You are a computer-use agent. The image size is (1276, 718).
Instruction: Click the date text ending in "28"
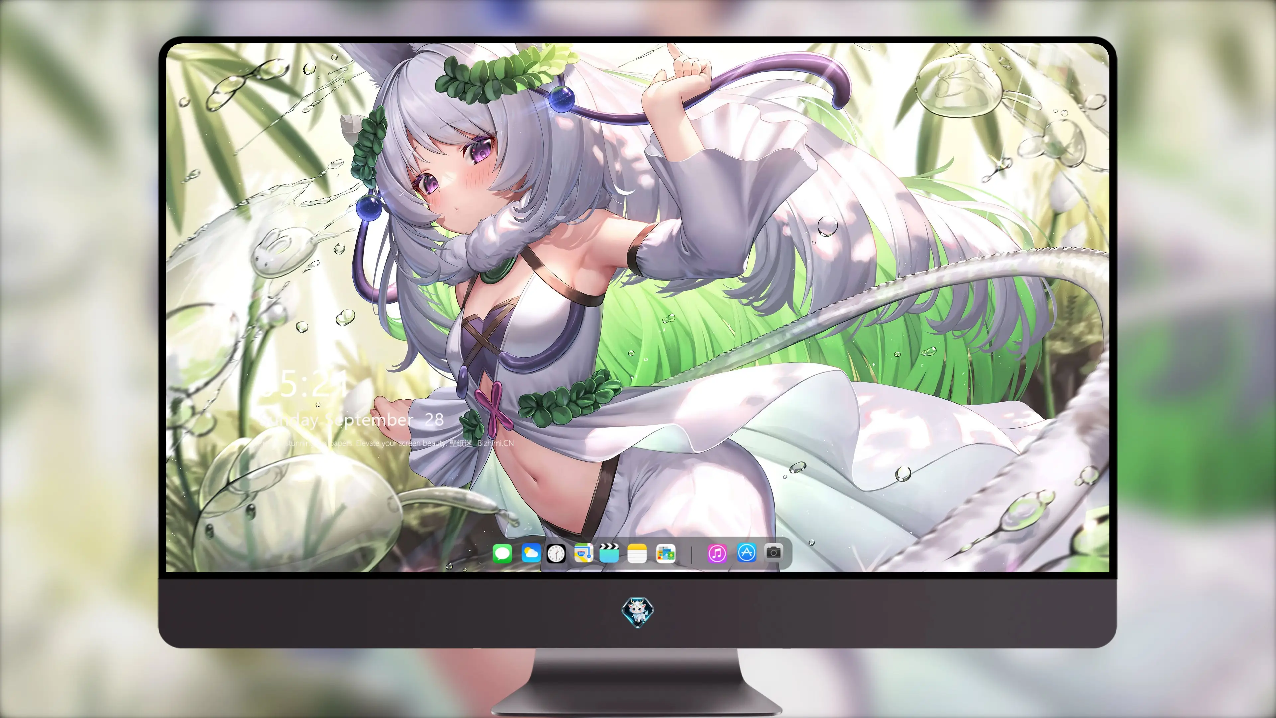tap(352, 420)
